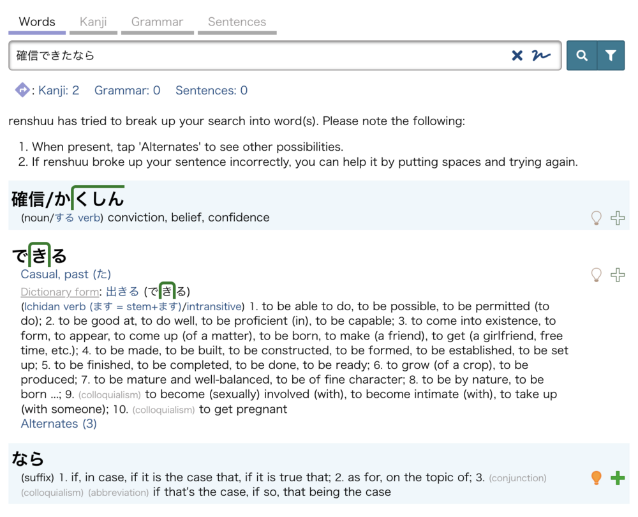Viewport: 638px width, 517px height.
Task: Switch to the Grammar tab
Action: click(x=157, y=22)
